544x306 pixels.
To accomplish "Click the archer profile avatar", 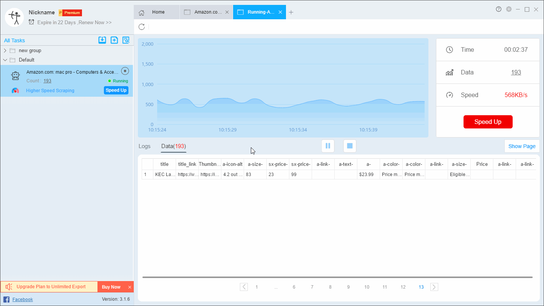I will coord(14,17).
